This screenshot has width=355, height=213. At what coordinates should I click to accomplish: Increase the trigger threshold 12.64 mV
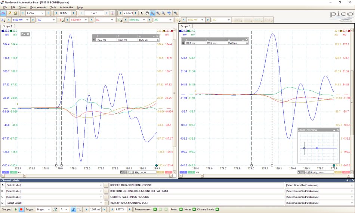tap(104, 209)
